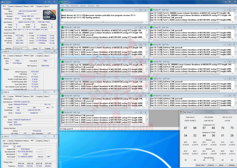Click the Worker #10 Self-Test window icon
The image size is (237, 168).
point(151,61)
